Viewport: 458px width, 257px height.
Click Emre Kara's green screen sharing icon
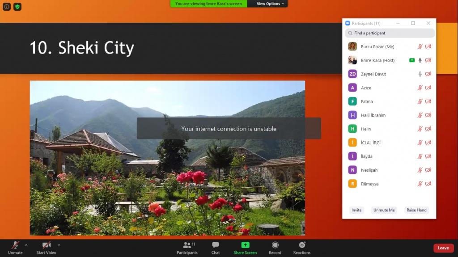(411, 60)
